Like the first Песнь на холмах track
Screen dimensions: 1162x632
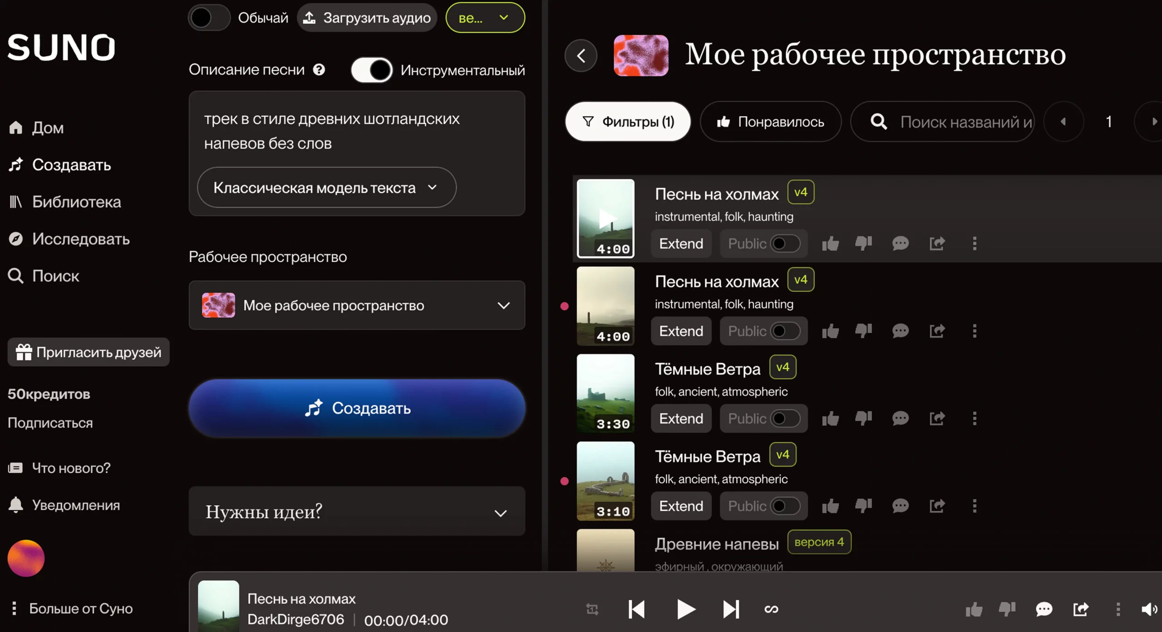[x=830, y=244]
